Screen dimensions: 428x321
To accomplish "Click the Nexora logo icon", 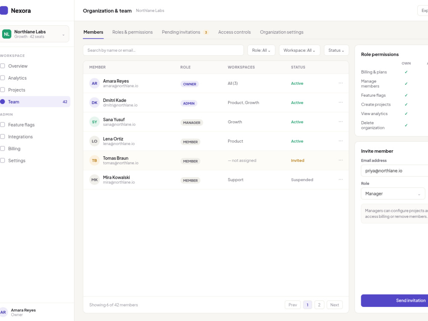I will (x=3, y=11).
